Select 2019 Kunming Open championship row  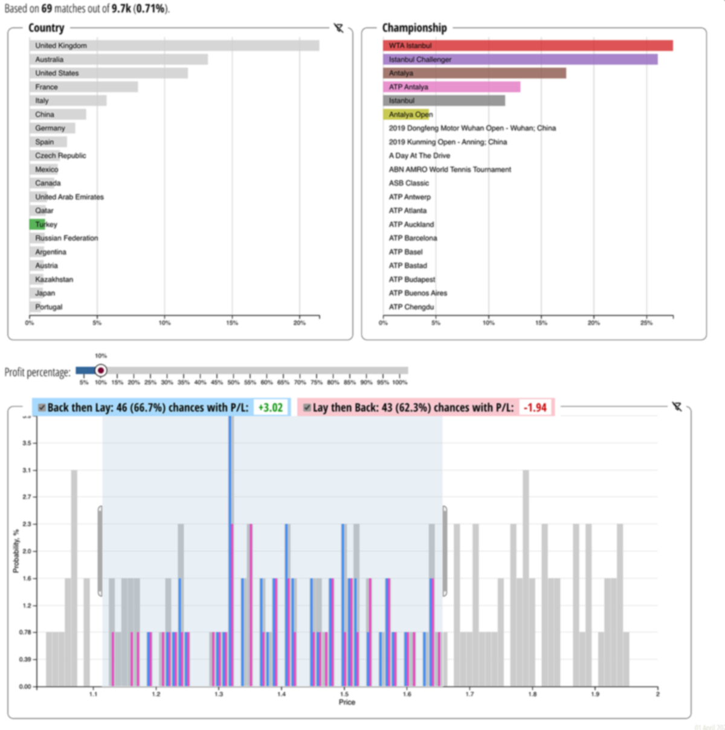[x=448, y=142]
